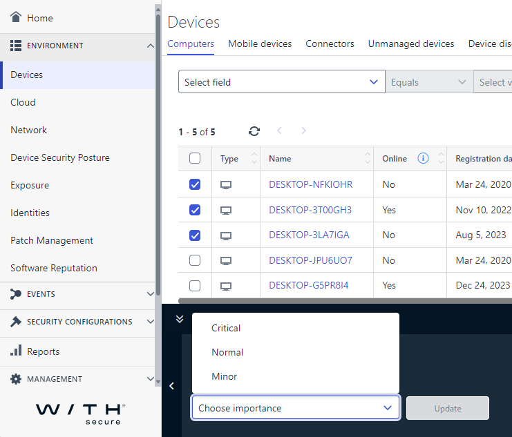
Task: Click the Reports bar chart icon
Action: [16, 350]
